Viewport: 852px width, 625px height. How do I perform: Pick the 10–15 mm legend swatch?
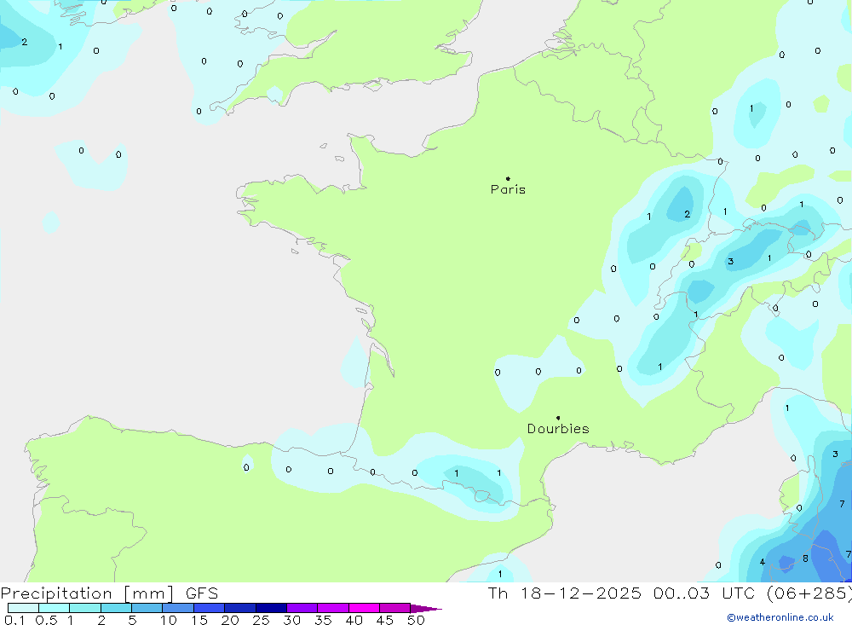tap(178, 608)
